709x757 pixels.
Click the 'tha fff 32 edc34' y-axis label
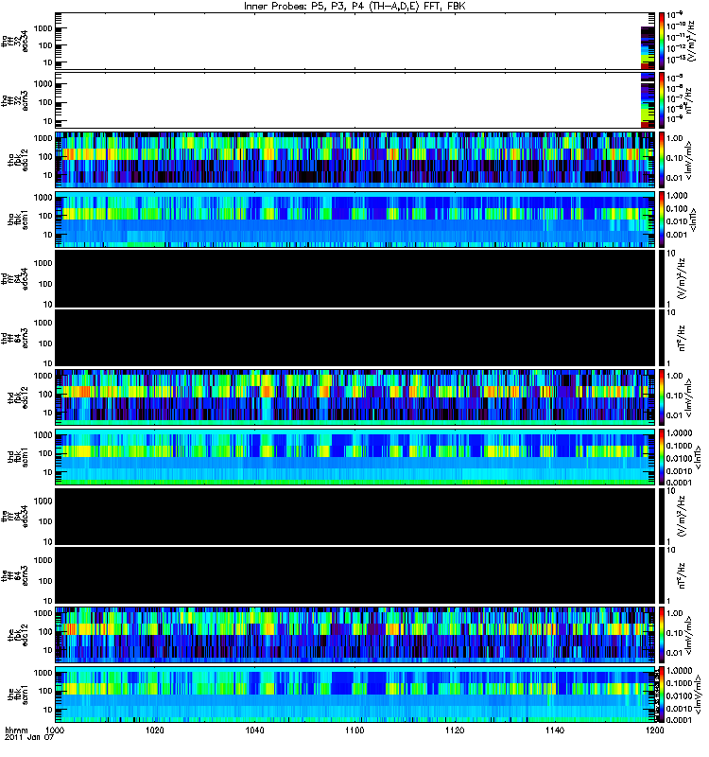(14, 41)
